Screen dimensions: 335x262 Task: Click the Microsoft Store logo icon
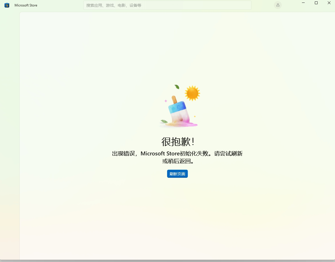[7, 5]
